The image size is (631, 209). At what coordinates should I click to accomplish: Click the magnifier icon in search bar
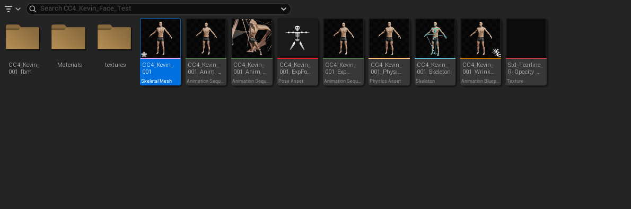pyautogui.click(x=33, y=9)
